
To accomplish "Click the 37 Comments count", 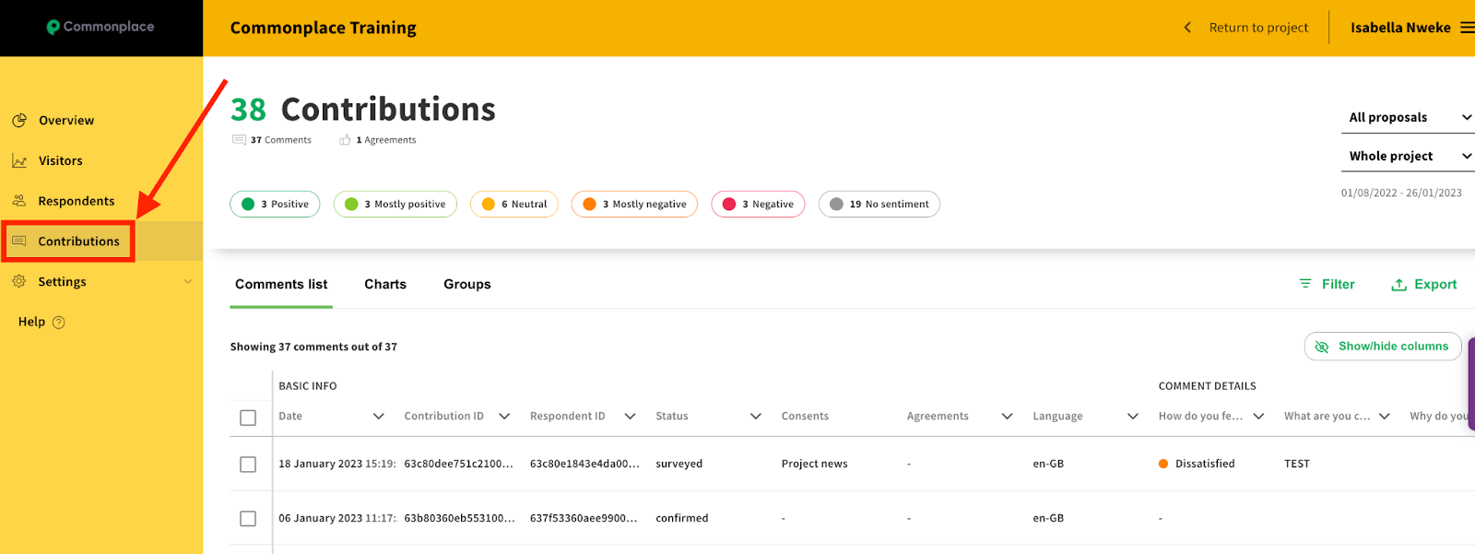I will coord(281,140).
